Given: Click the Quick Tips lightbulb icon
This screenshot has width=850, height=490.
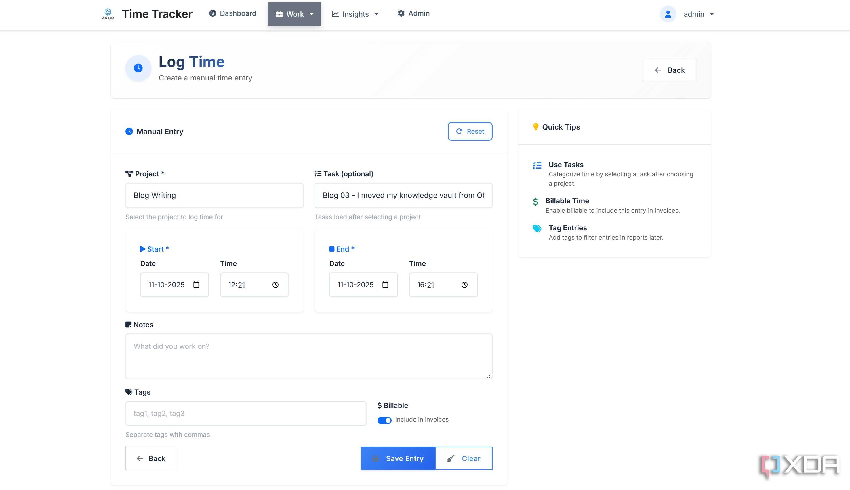Looking at the screenshot, I should click(535, 127).
